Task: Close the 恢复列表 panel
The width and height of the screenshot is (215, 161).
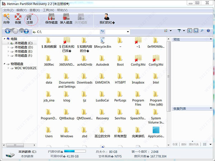Action: click(211, 108)
